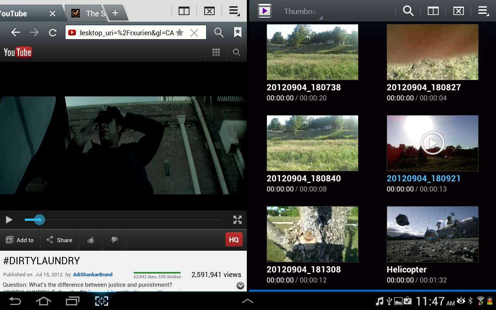The height and width of the screenshot is (310, 496).
Task: Expand the mini apps tray arrow
Action: pos(248,301)
